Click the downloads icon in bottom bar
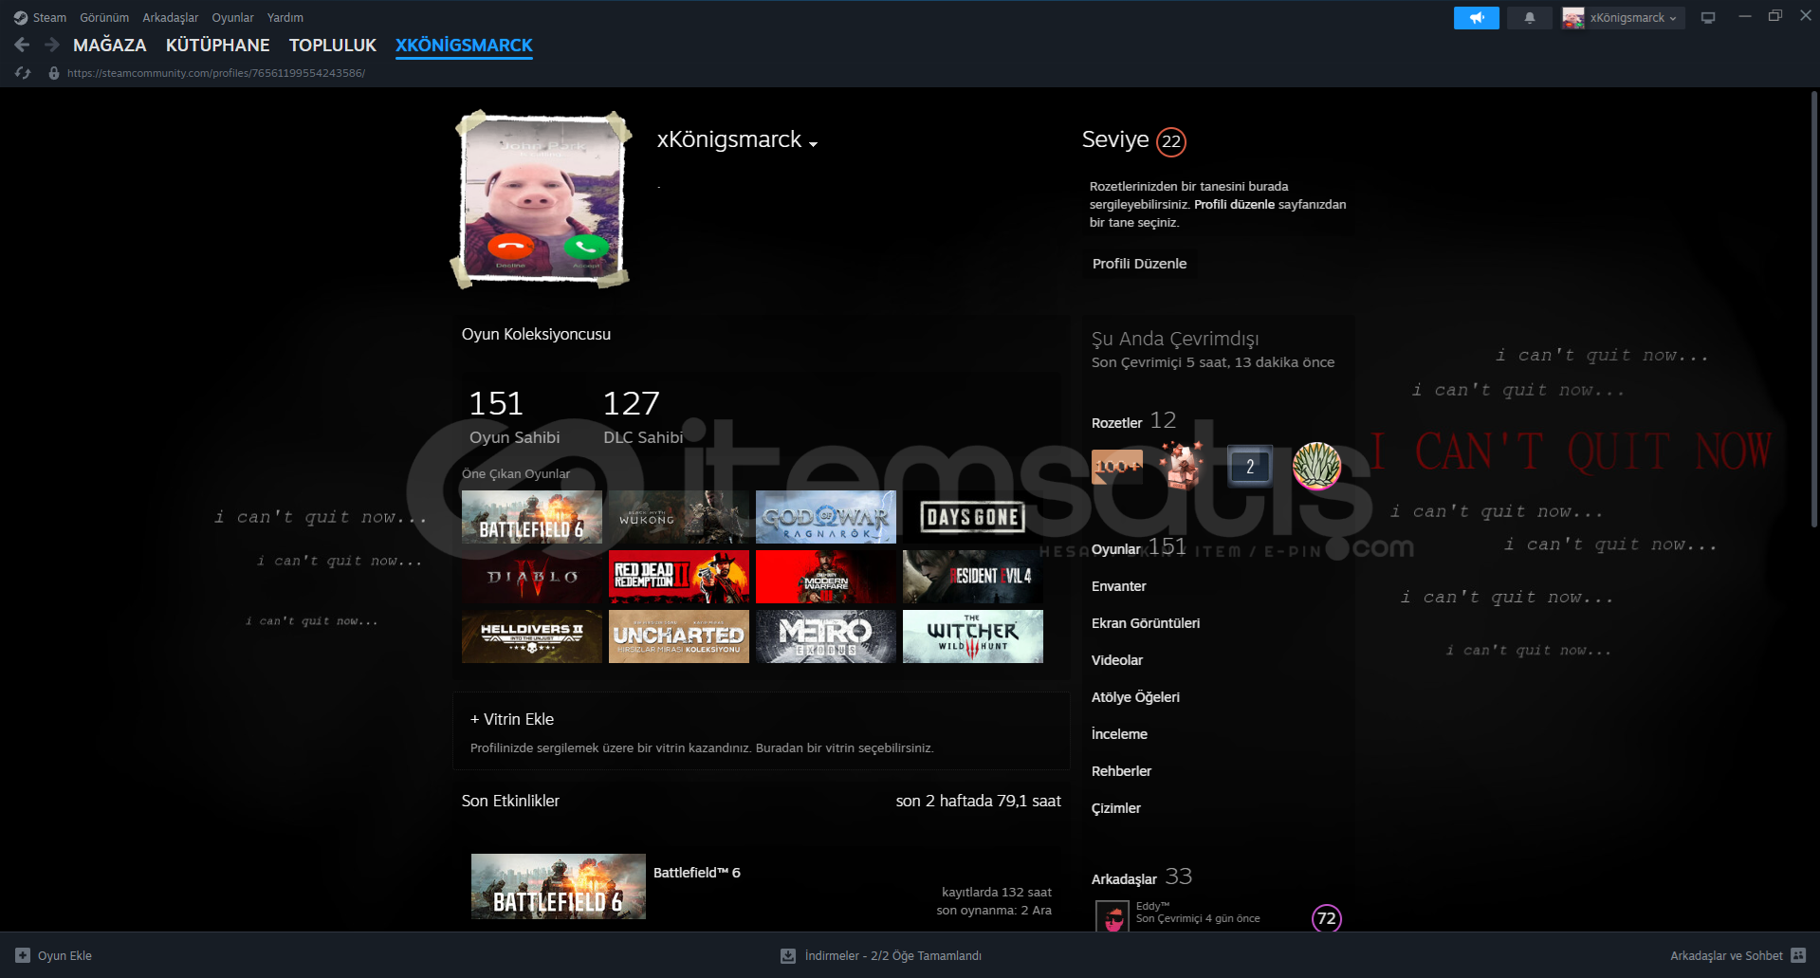 coord(788,955)
